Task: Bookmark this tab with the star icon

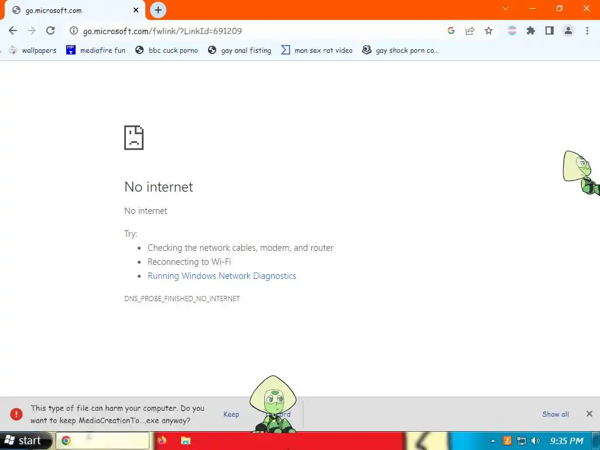Action: point(489,31)
